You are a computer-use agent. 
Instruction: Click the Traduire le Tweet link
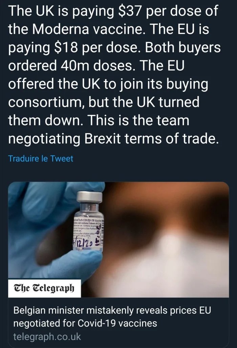40,158
